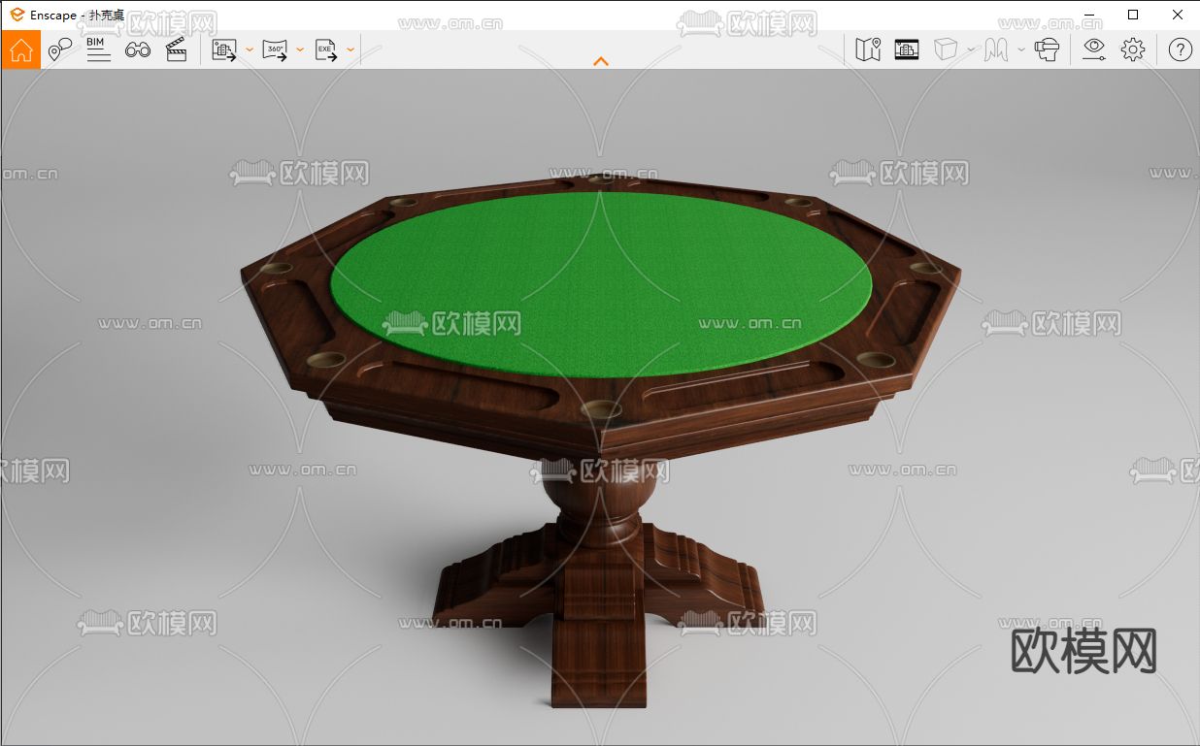Viewport: 1200px width, 746px height.
Task: Open the Video Editor clapperboard icon
Action: [x=178, y=49]
